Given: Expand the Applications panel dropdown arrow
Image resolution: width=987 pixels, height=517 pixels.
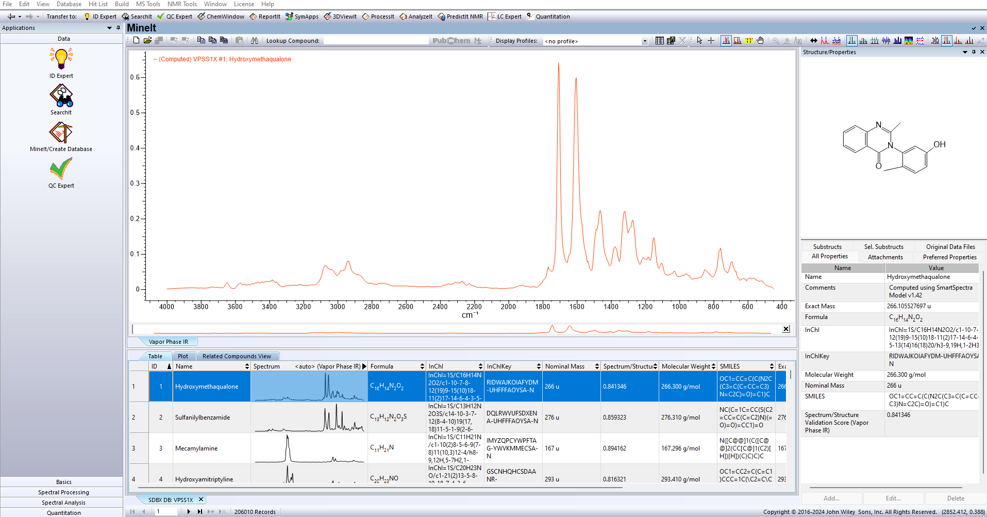Looking at the screenshot, I should [109, 28].
